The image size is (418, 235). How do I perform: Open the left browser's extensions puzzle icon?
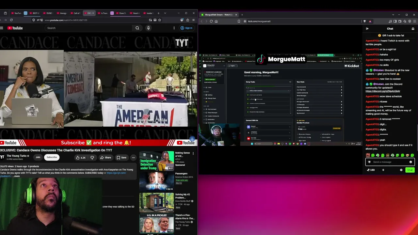coord(187,20)
